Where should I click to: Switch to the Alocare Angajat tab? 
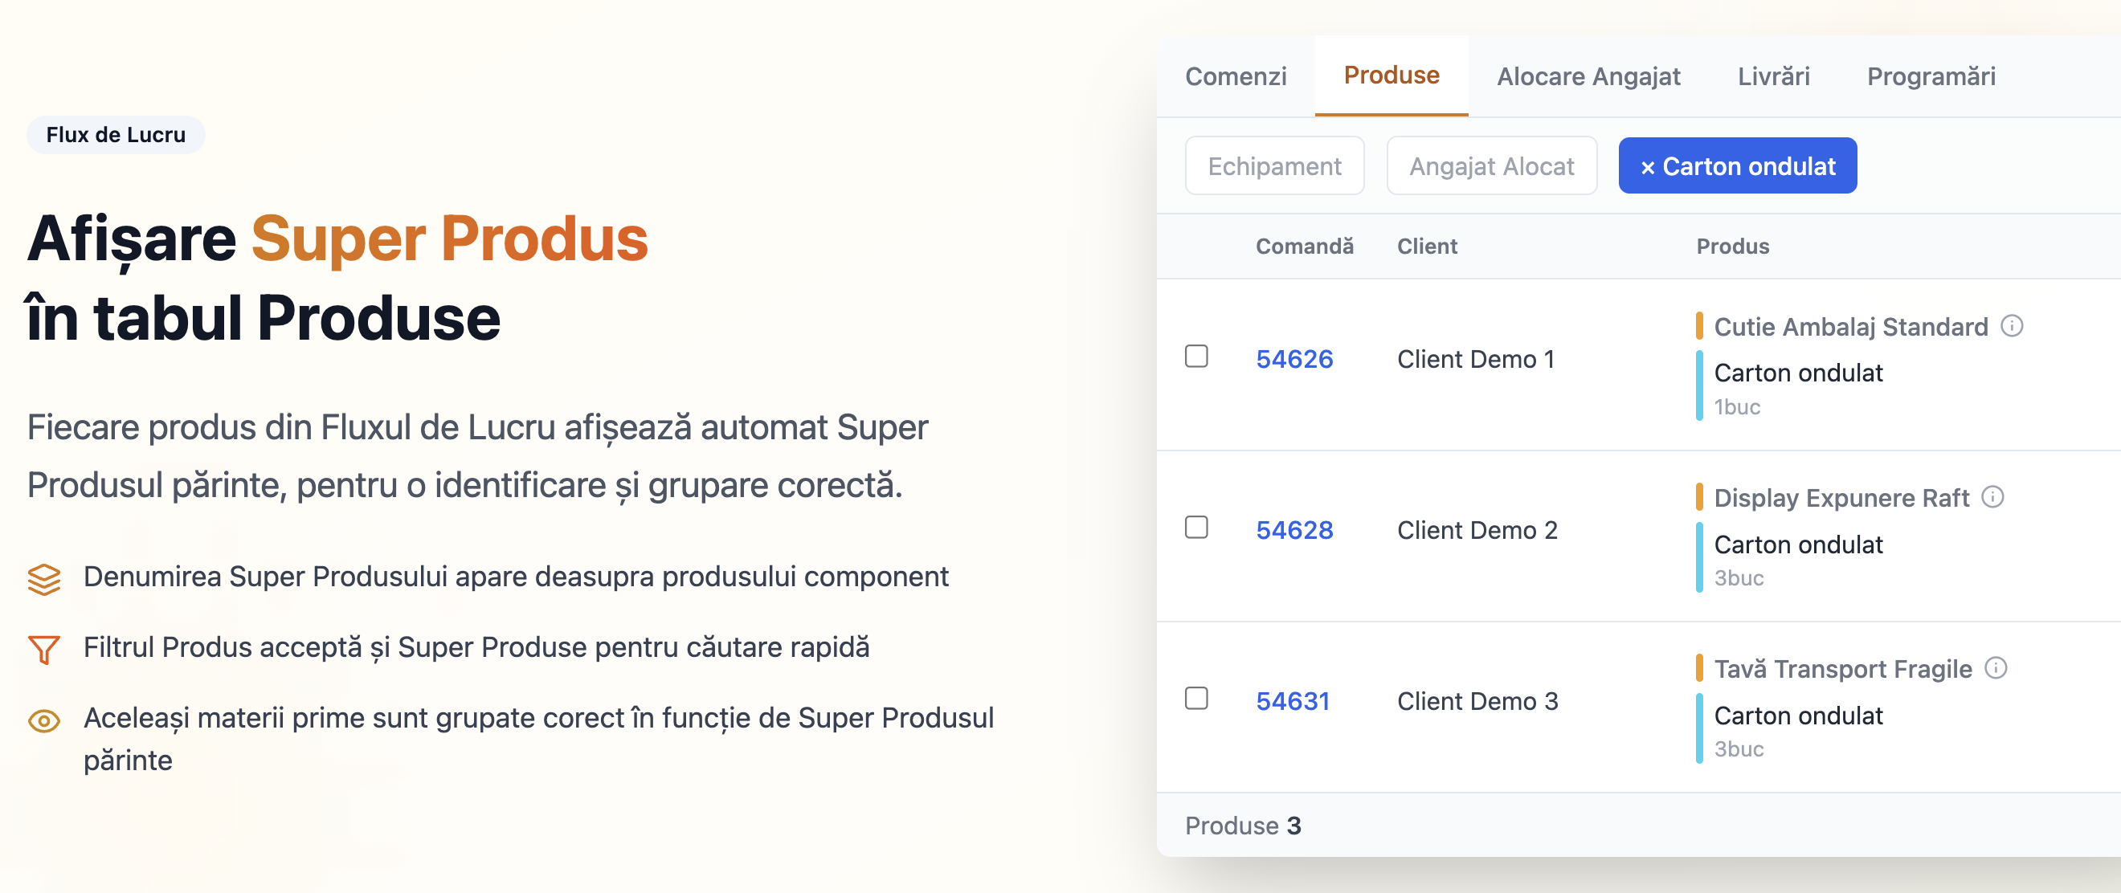pos(1588,76)
